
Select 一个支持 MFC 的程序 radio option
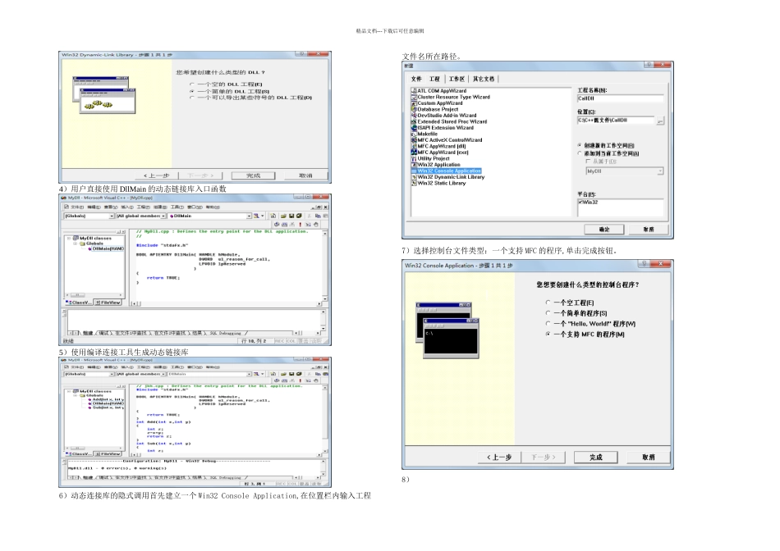click(x=548, y=334)
